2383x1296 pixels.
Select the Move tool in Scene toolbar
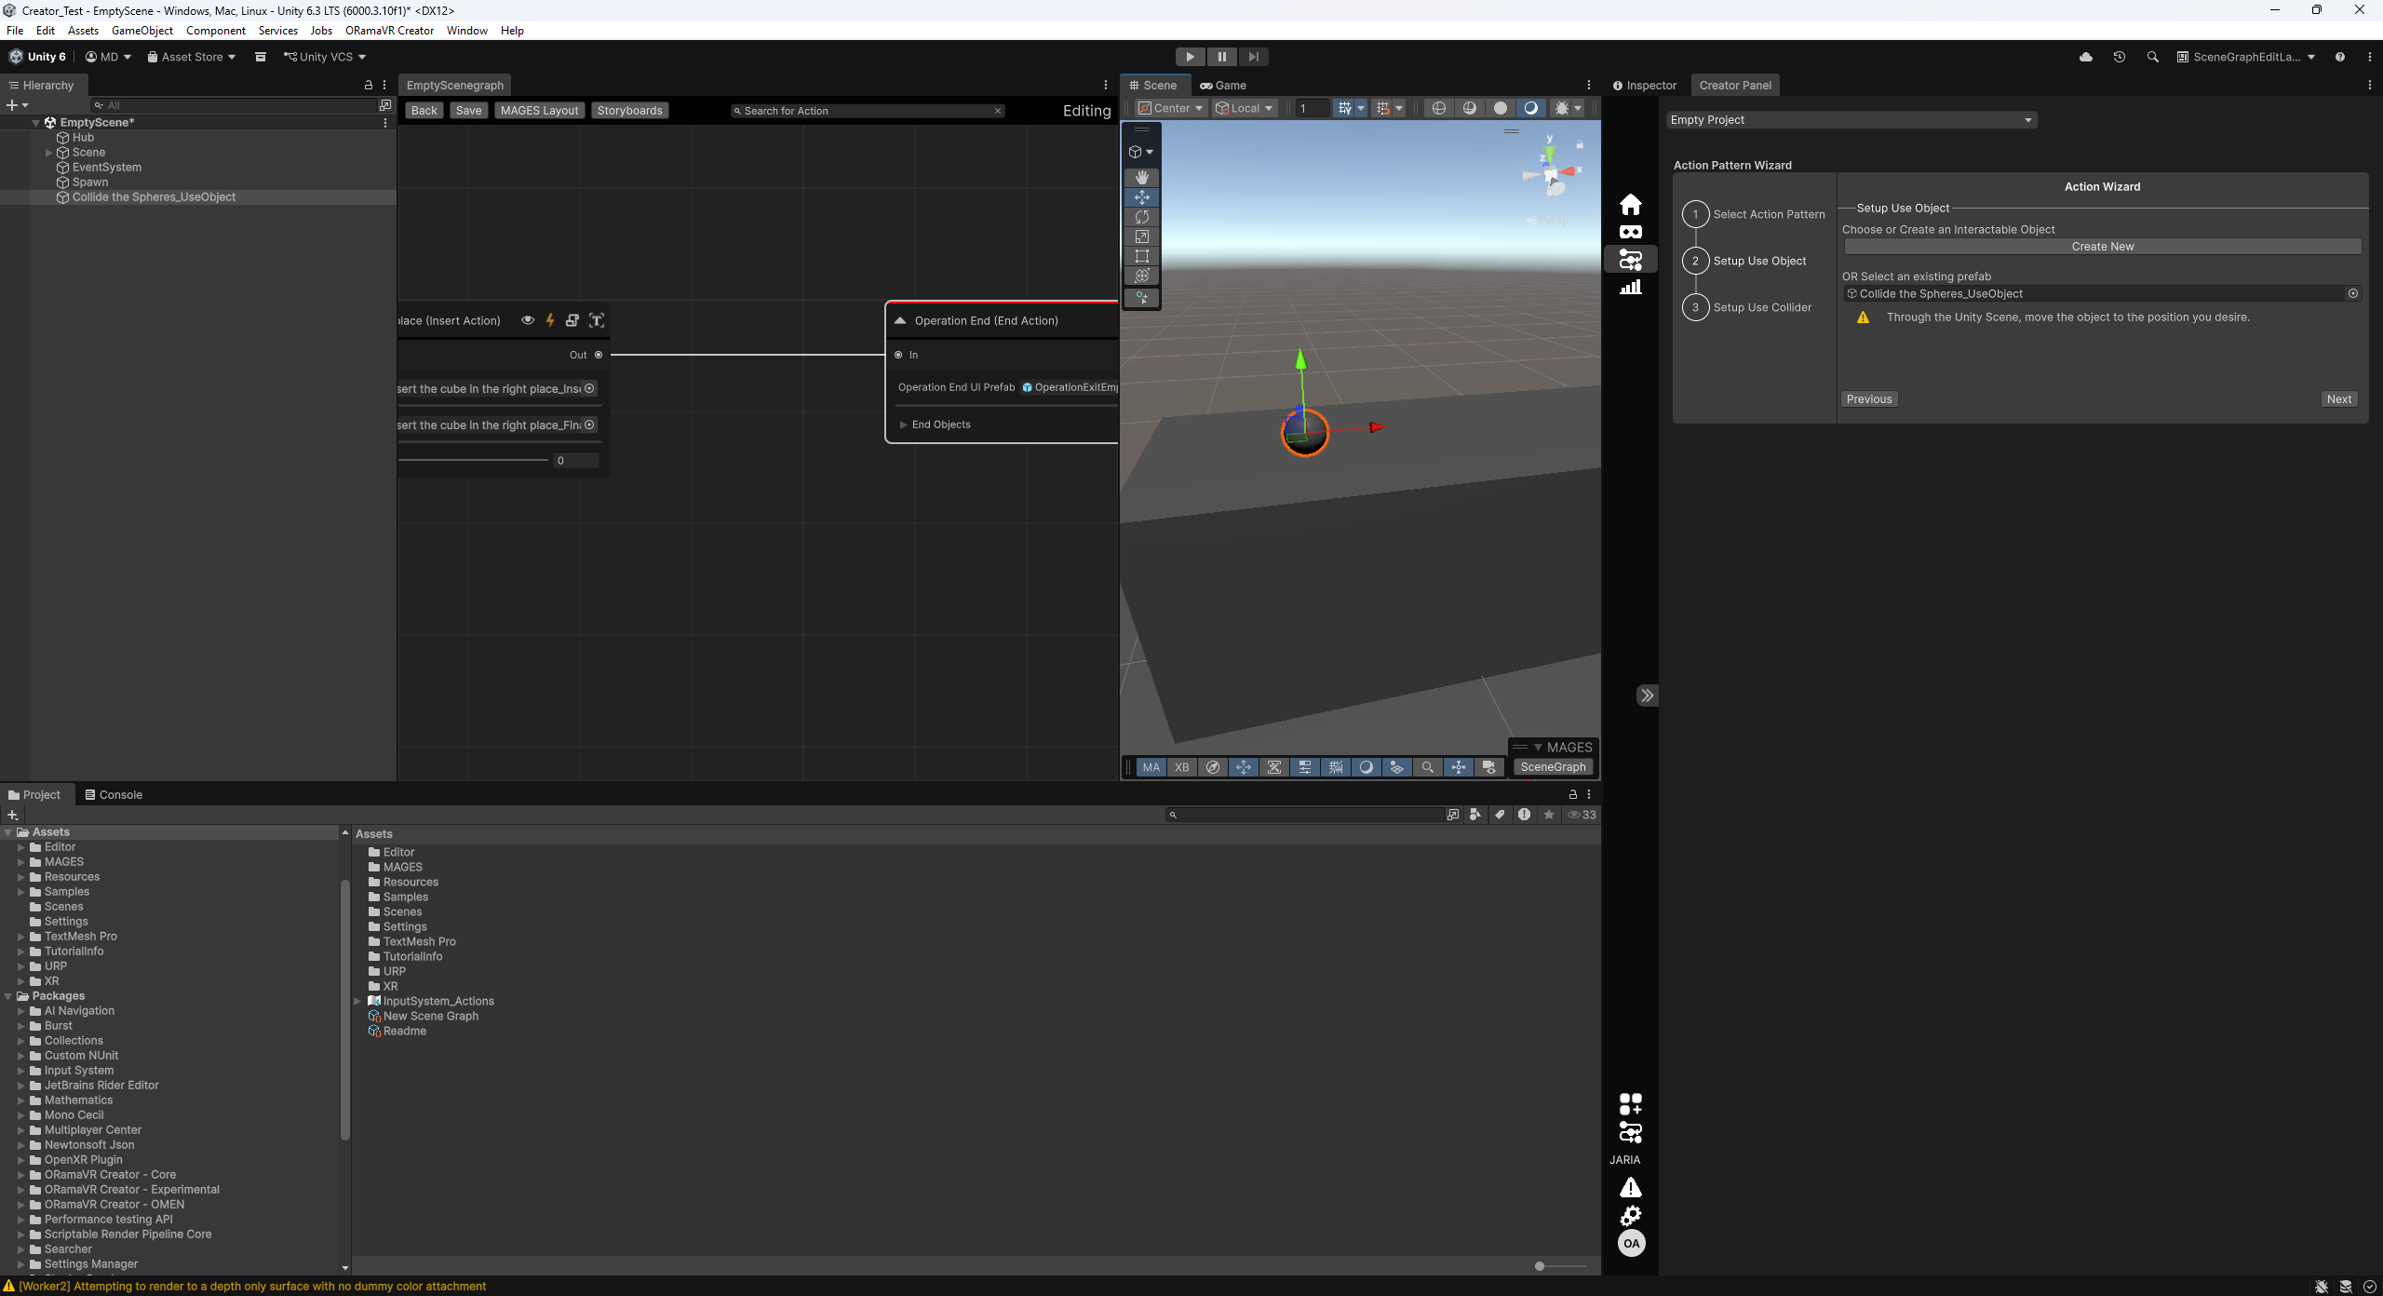[x=1142, y=197]
